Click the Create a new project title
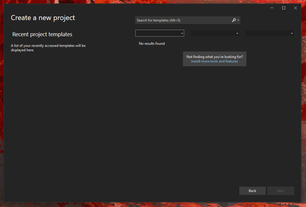This screenshot has width=306, height=207. 43,18
